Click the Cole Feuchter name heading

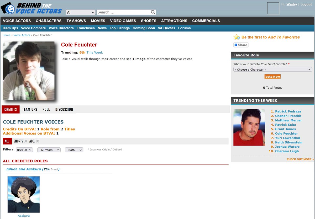pyautogui.click(x=79, y=45)
